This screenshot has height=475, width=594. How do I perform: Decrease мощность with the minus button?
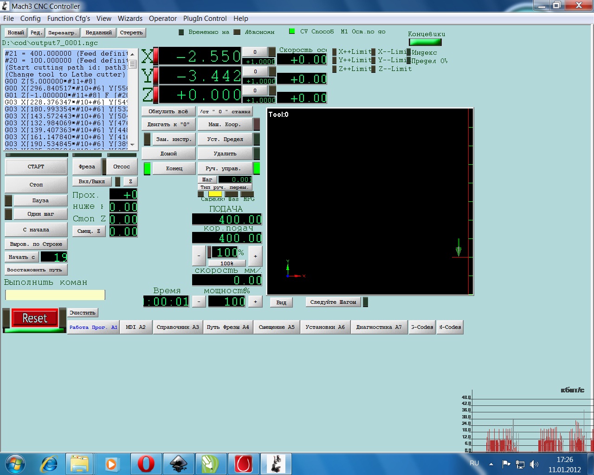(x=199, y=302)
